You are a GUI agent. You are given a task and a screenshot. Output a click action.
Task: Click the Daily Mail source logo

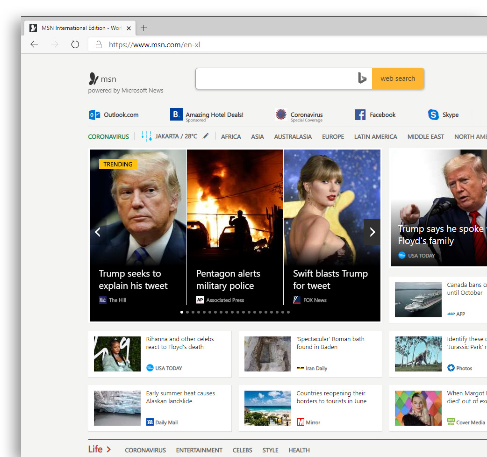coord(150,422)
